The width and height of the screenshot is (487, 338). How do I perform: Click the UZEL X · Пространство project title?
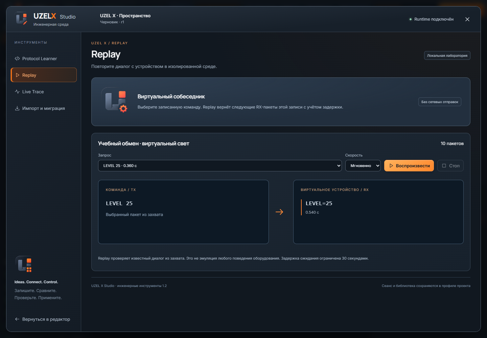tap(125, 16)
